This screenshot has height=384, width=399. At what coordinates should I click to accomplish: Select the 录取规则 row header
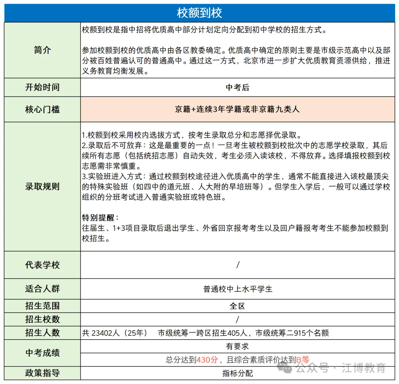tap(42, 186)
